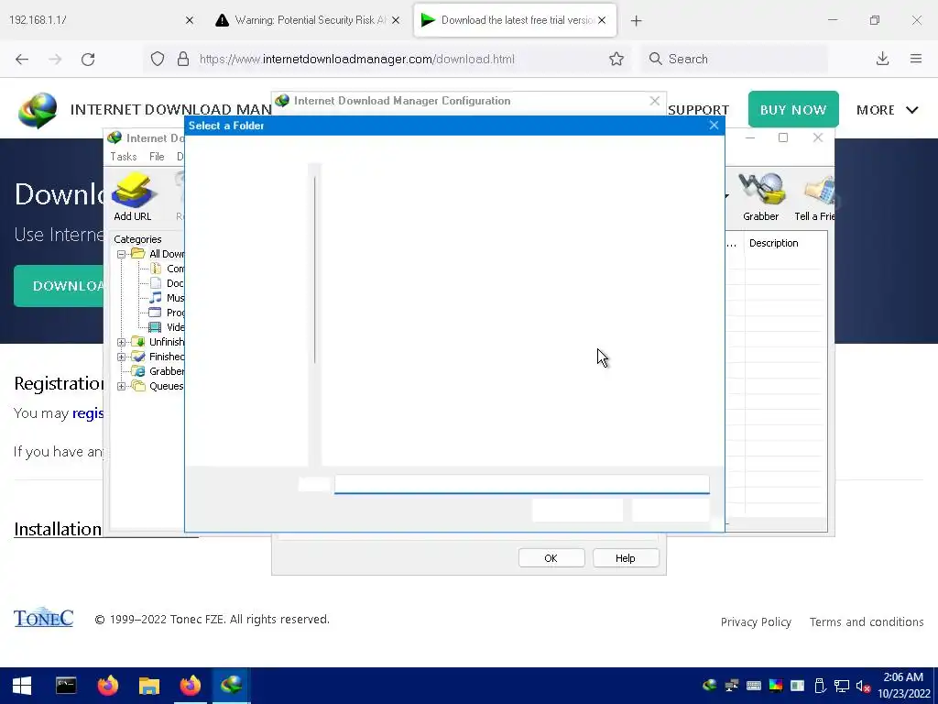Open the Grabber tool in IDM toolbar
The image size is (938, 704).
coord(760,196)
